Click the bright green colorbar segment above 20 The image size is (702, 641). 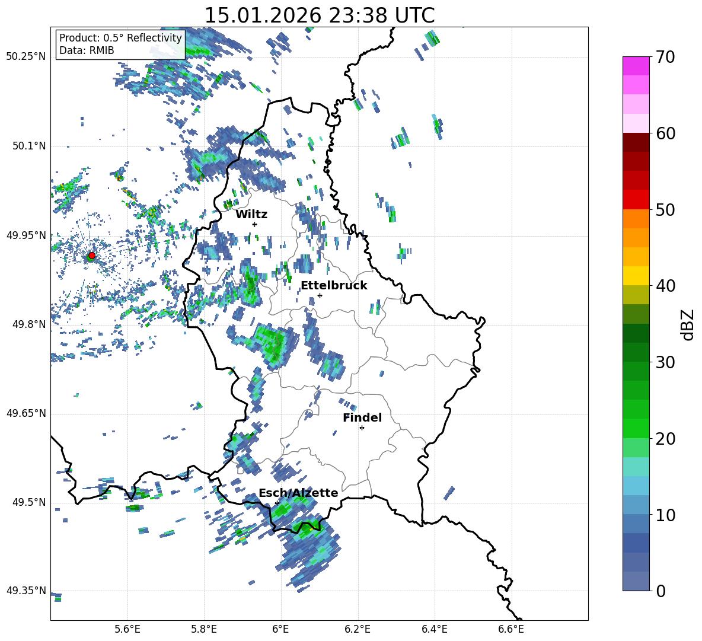tap(636, 428)
